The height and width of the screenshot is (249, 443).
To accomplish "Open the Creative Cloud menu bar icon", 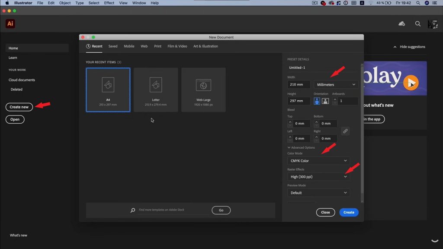I will tap(331, 3).
